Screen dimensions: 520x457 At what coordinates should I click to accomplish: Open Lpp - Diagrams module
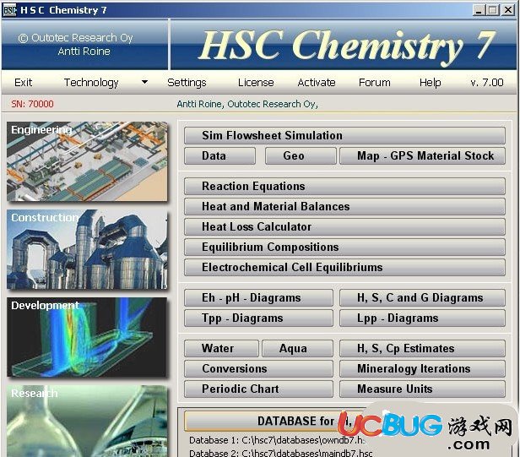(422, 318)
